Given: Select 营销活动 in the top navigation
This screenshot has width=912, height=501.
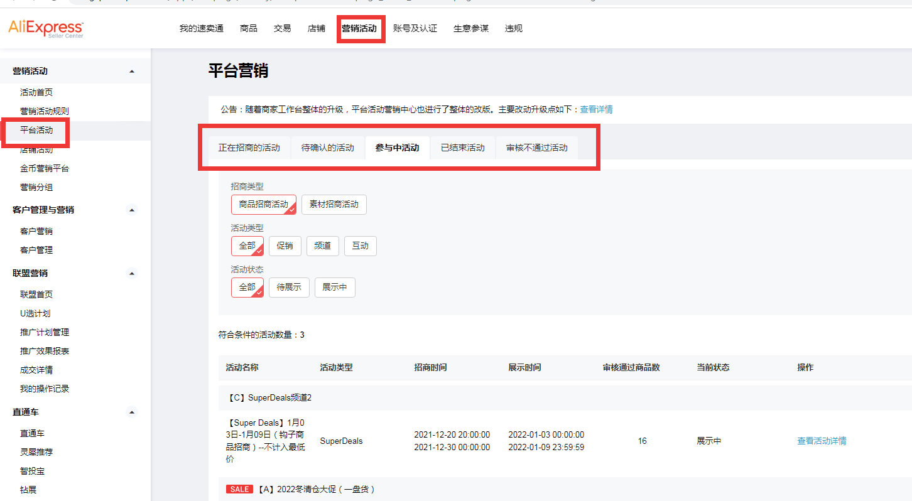Looking at the screenshot, I should point(359,28).
